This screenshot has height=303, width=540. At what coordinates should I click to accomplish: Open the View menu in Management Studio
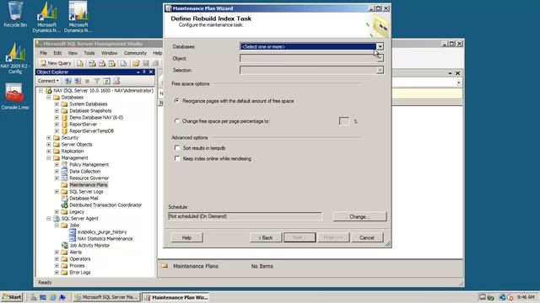click(x=73, y=53)
